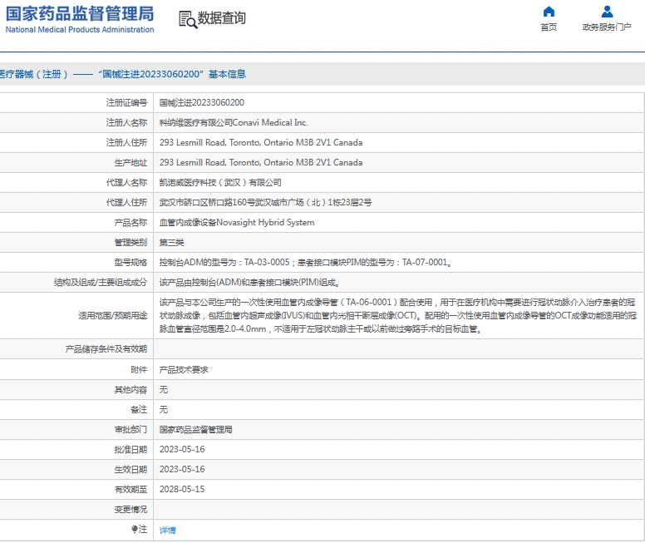Select product name Novasight Hybrid System
Image resolution: width=645 pixels, height=543 pixels.
coord(237,222)
